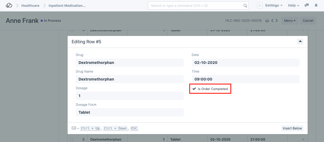Click the print icon
324x142 pixels.
pos(267,21)
